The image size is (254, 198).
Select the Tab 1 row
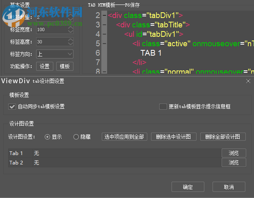pyautogui.click(x=115, y=153)
